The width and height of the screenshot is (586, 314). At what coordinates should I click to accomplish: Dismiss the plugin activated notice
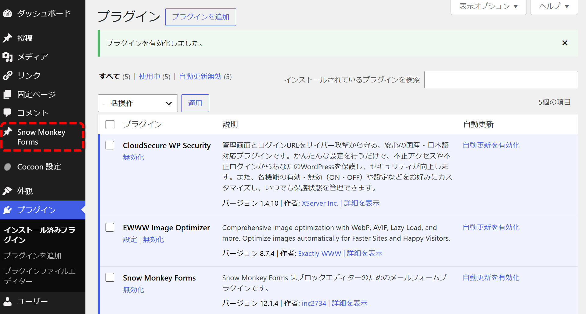click(x=565, y=43)
